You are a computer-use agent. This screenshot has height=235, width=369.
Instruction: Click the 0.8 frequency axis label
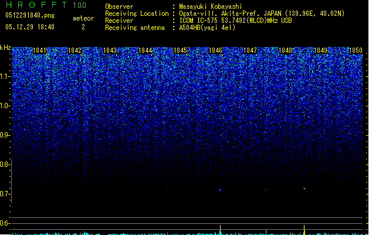(x=5, y=164)
